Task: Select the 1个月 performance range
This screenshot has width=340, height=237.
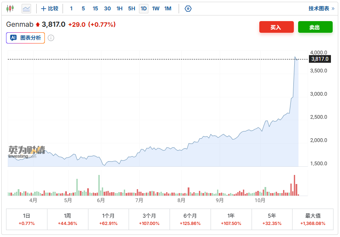Action: coord(108,219)
